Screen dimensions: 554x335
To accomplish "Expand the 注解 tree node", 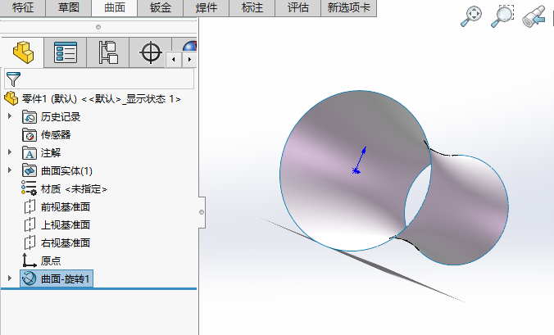I will 10,152.
